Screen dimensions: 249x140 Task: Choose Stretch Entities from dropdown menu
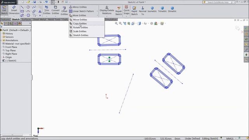point(86,35)
